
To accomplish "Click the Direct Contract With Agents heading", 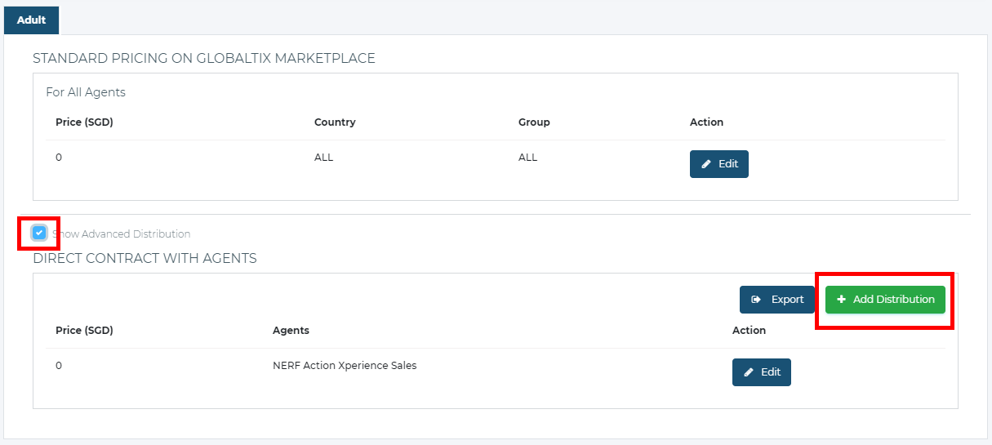I will 145,258.
